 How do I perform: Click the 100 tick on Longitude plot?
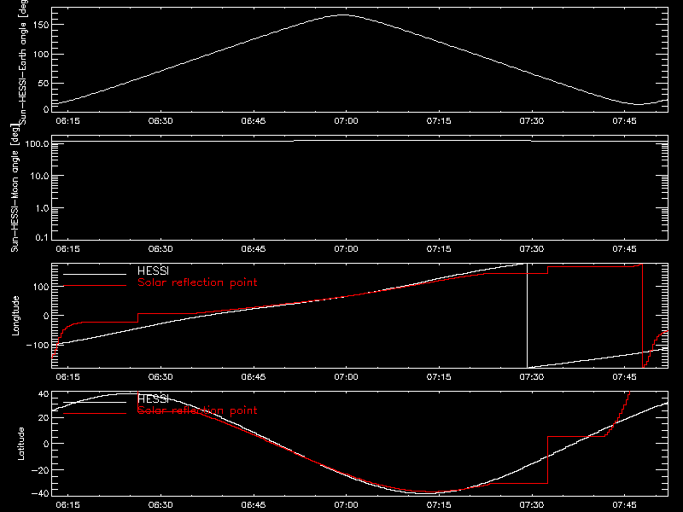tap(43, 287)
